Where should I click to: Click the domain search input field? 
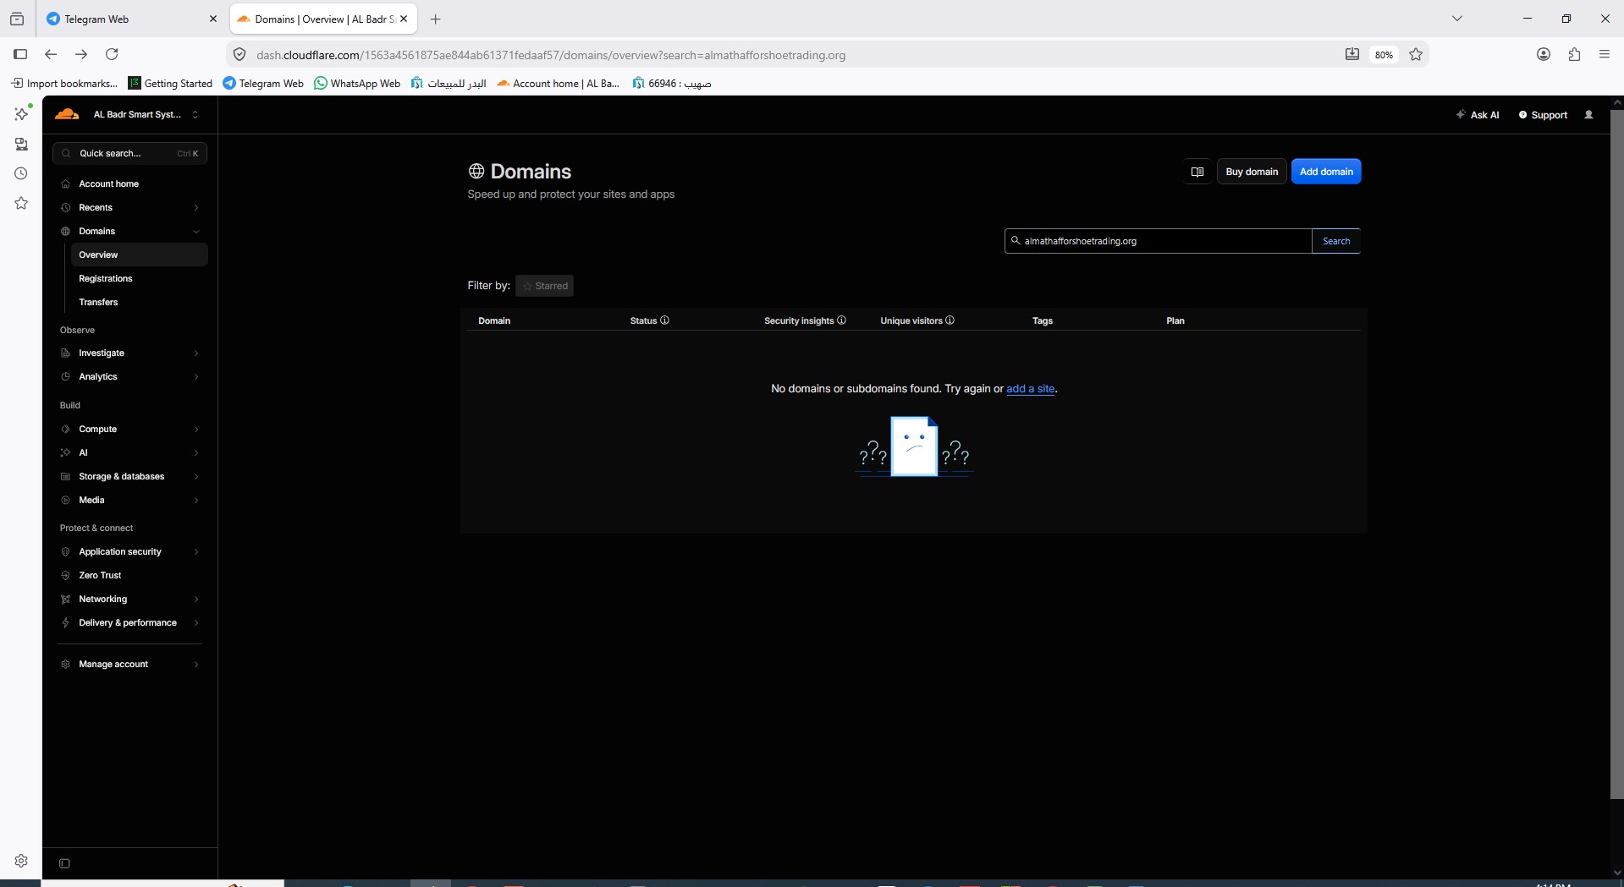[1158, 241]
